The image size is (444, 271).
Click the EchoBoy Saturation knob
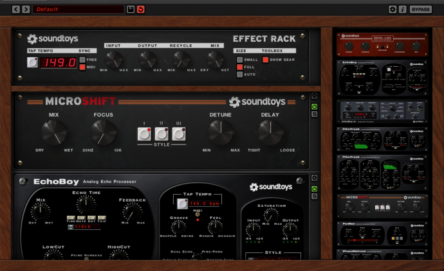tap(272, 215)
